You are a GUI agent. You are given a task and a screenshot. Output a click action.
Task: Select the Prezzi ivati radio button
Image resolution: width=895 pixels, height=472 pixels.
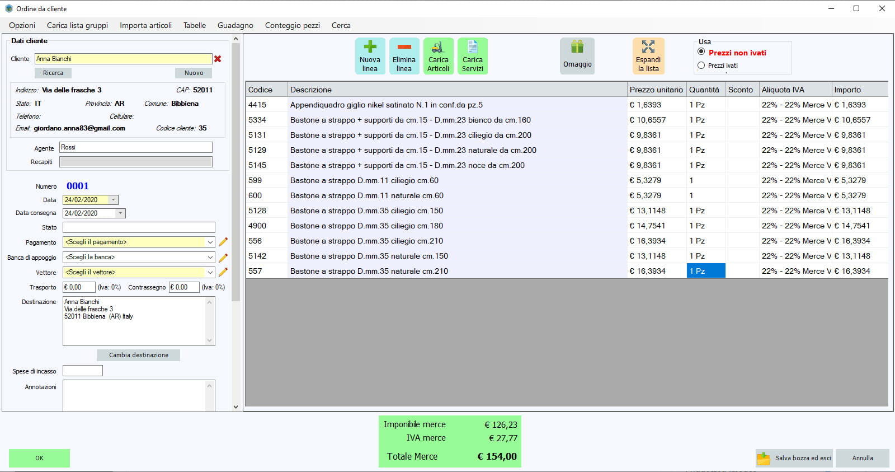pos(701,66)
